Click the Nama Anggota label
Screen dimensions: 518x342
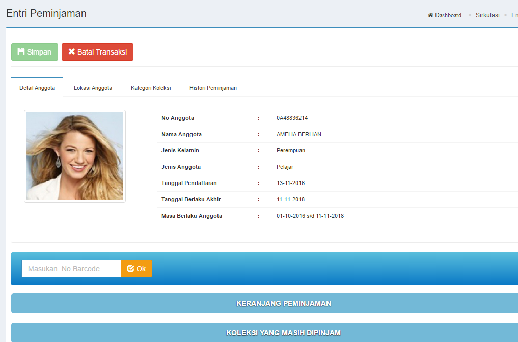point(181,134)
